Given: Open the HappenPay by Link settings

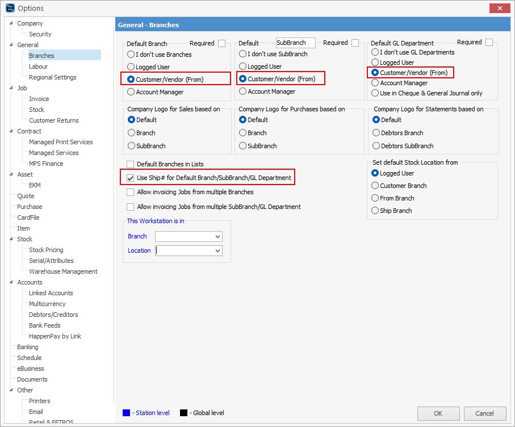Looking at the screenshot, I should tap(55, 336).
